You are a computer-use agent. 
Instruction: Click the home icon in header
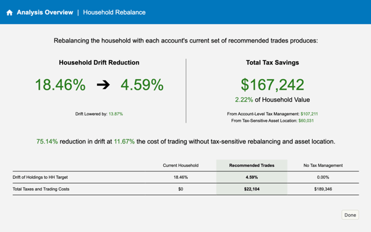tap(9, 12)
